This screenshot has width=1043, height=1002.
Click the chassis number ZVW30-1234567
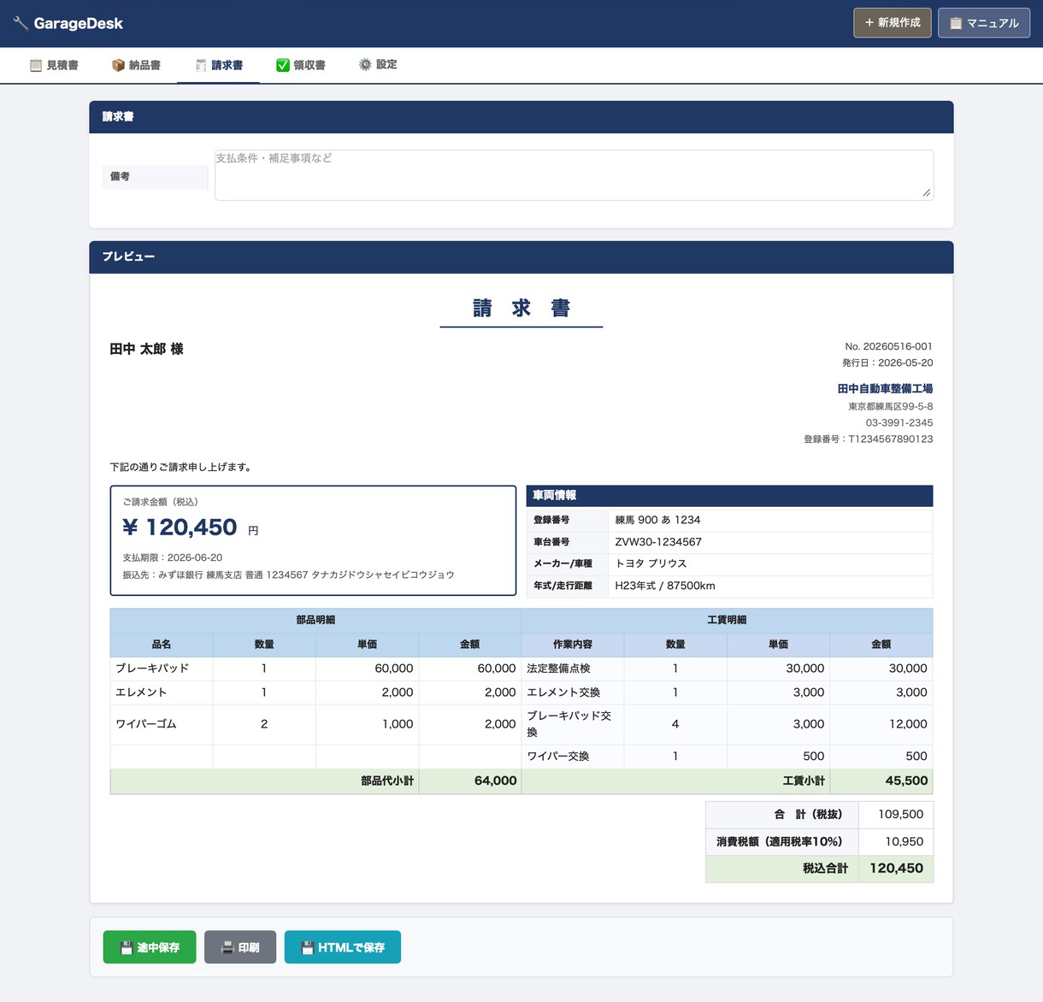click(658, 542)
